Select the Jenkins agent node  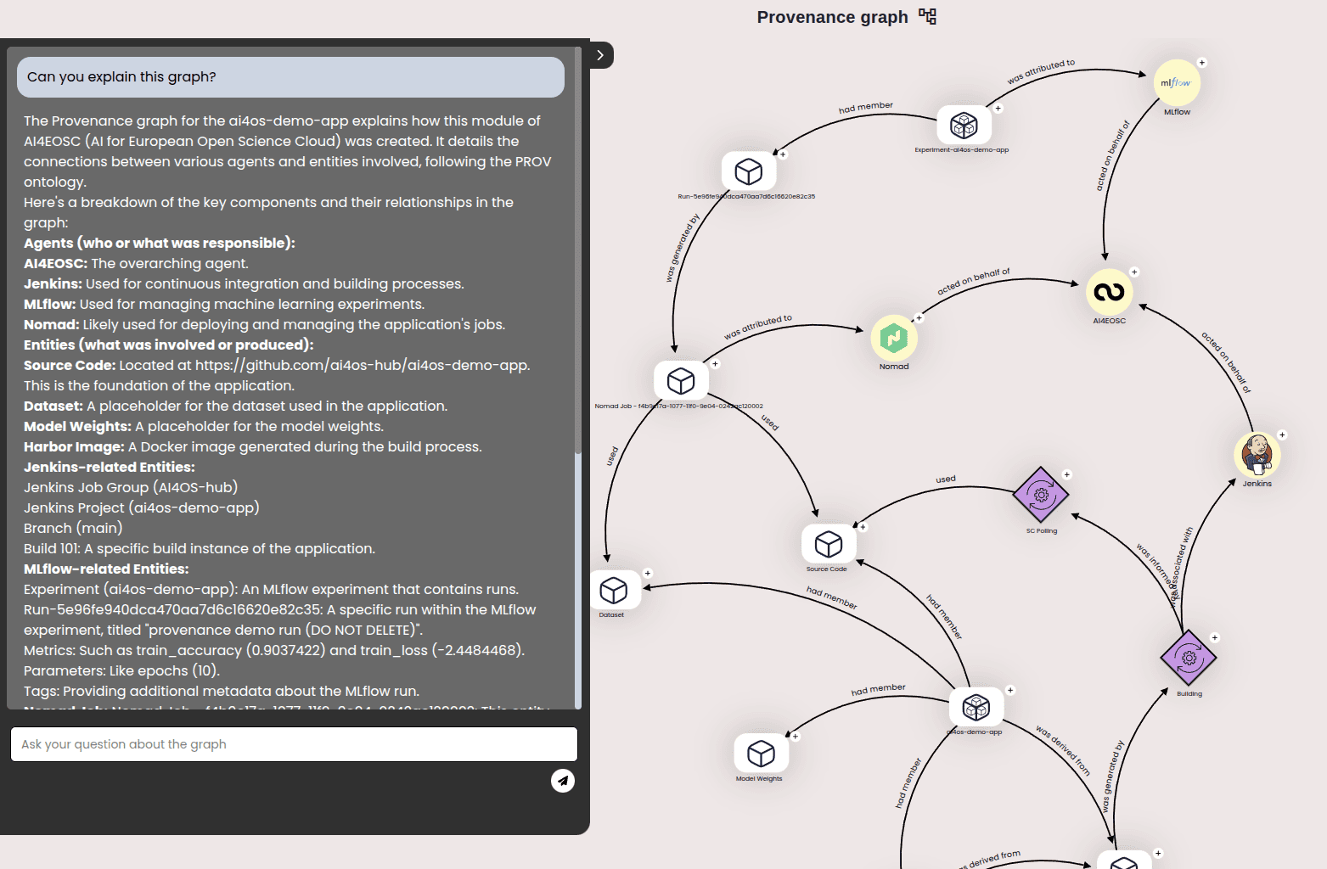pos(1257,455)
